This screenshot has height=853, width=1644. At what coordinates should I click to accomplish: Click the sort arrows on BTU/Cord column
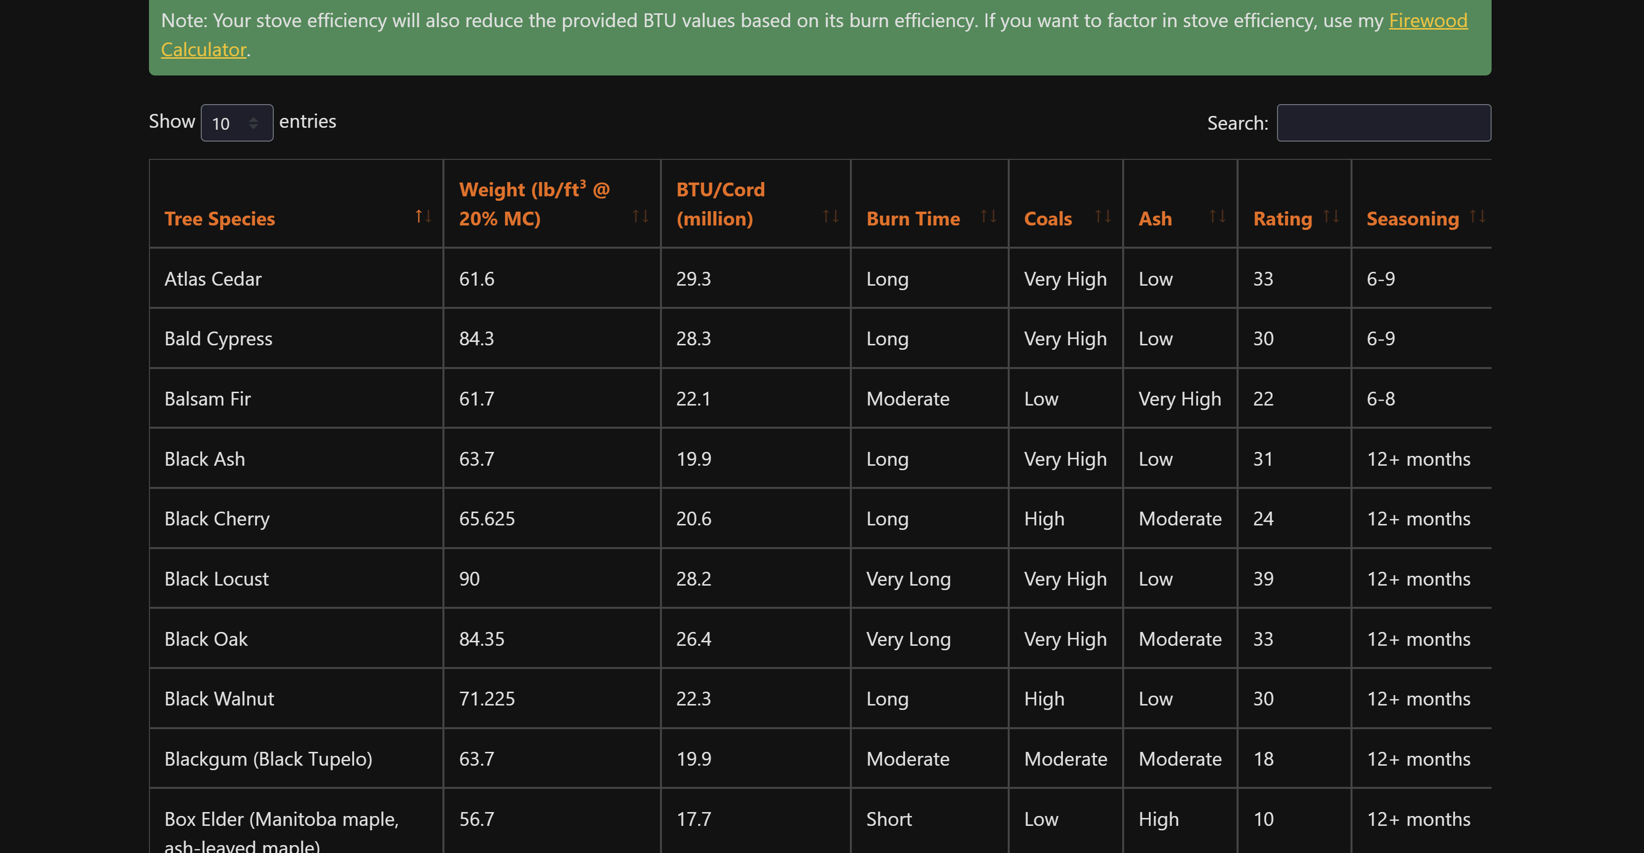coord(830,217)
